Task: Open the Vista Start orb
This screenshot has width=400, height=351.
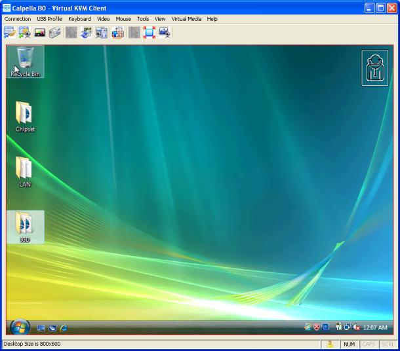Action: click(20, 327)
